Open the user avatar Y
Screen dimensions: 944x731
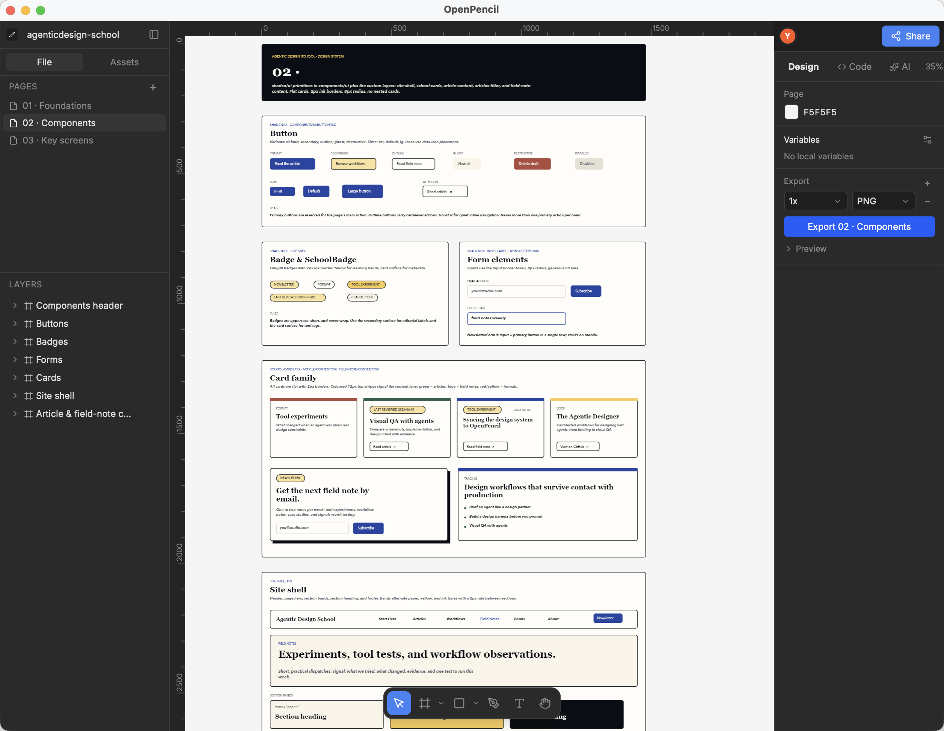tap(787, 36)
